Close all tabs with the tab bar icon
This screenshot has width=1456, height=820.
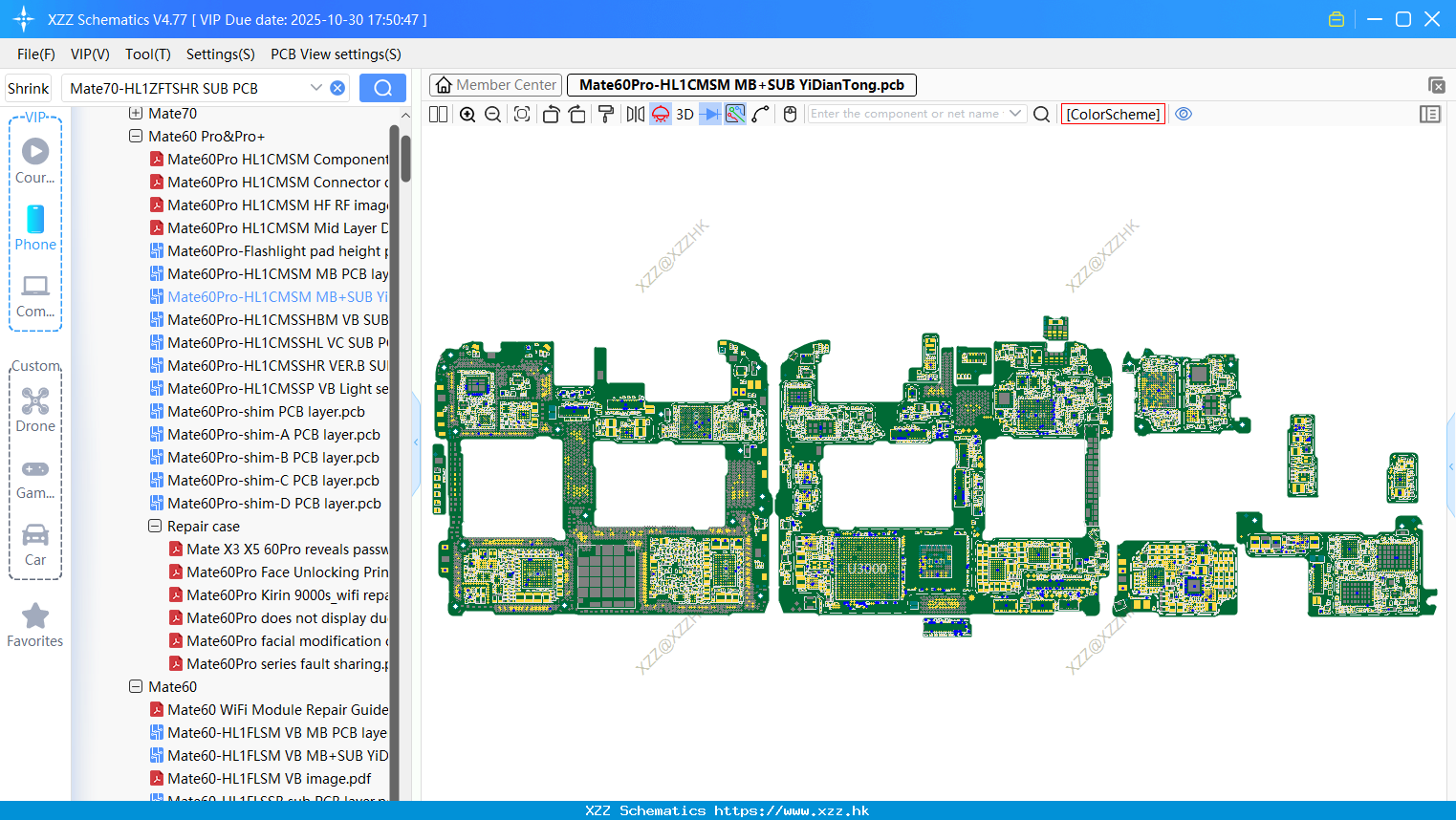[x=1436, y=85]
